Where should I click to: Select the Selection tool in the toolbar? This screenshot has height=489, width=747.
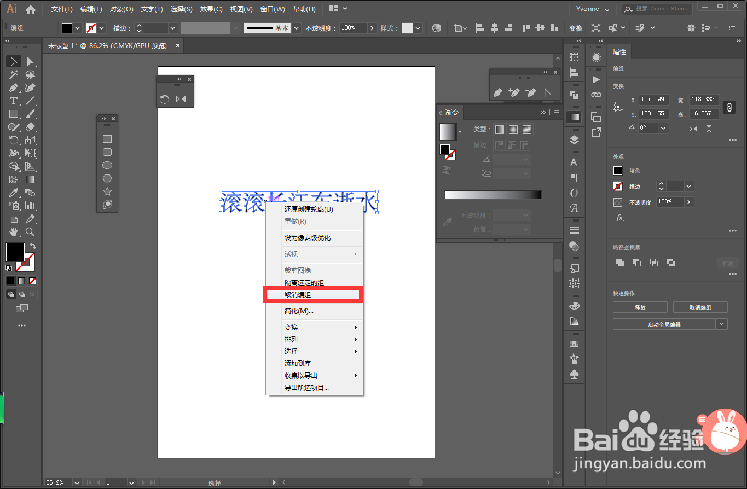tap(13, 61)
